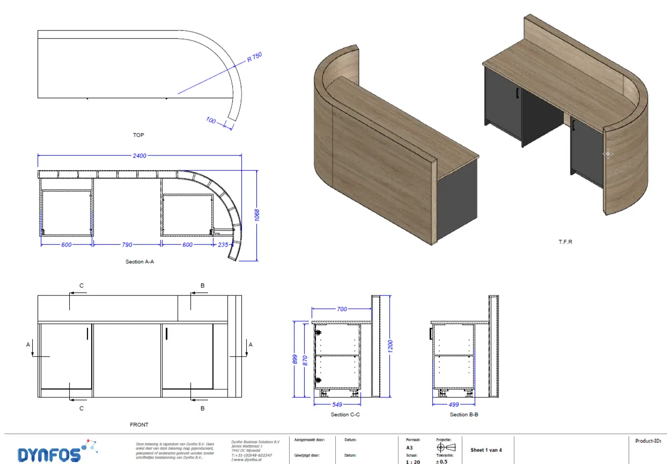Image resolution: width=672 pixels, height=464 pixels.
Task: Click the projection symbol under Projectie
Action: coord(446,448)
